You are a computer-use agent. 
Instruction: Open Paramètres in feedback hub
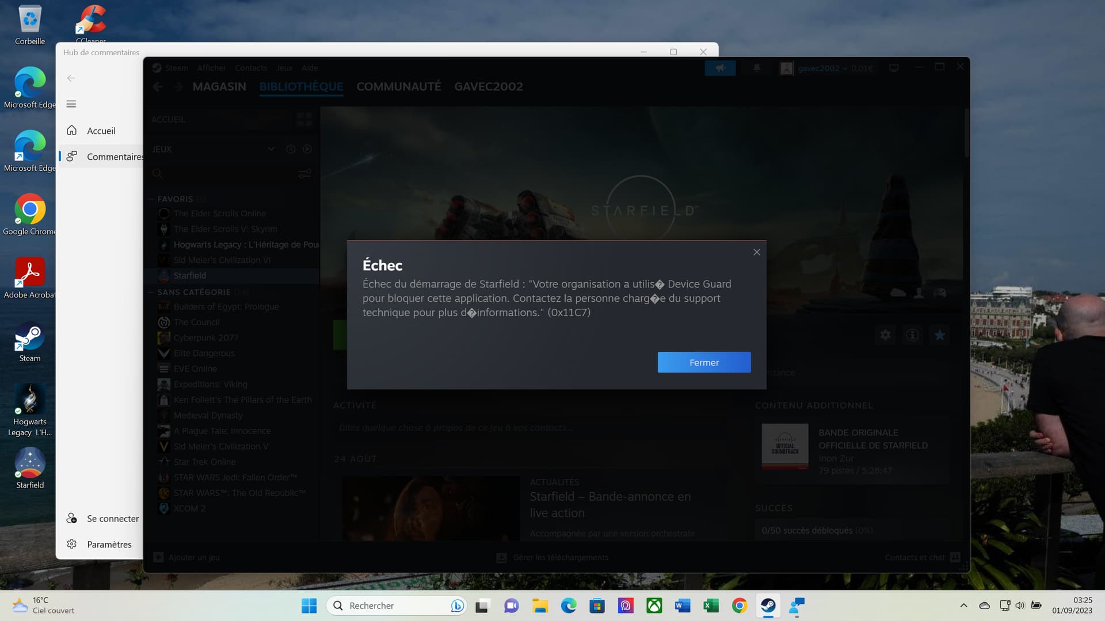(101, 545)
